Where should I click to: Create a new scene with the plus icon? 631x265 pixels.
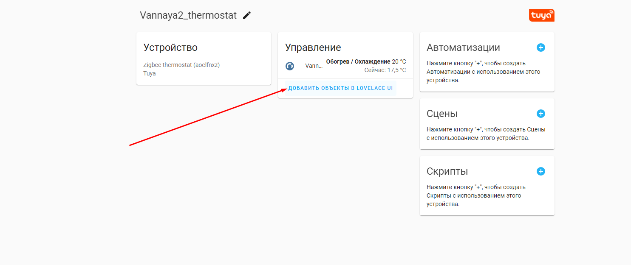pos(540,114)
